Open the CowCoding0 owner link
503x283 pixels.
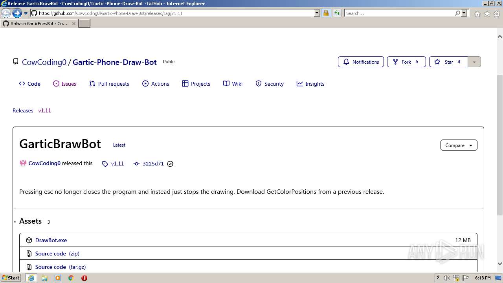[44, 62]
